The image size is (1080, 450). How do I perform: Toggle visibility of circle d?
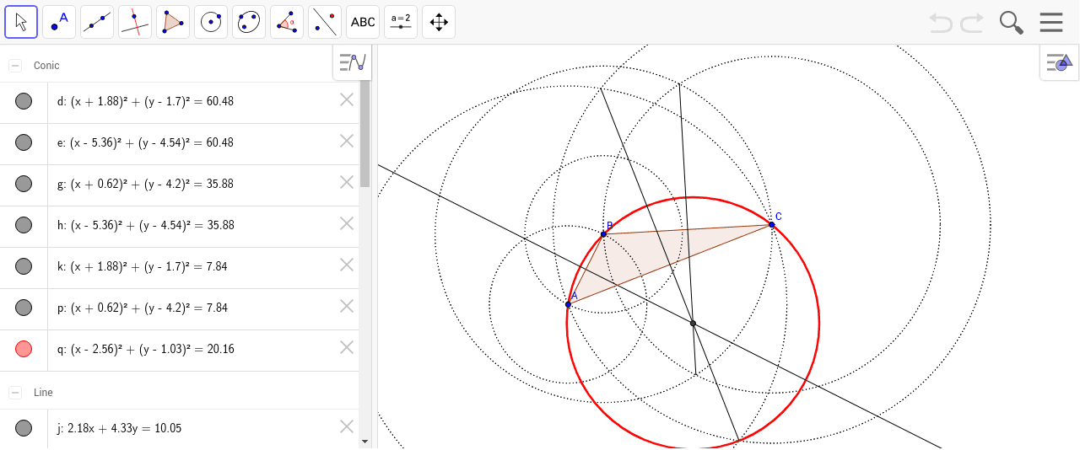24,101
